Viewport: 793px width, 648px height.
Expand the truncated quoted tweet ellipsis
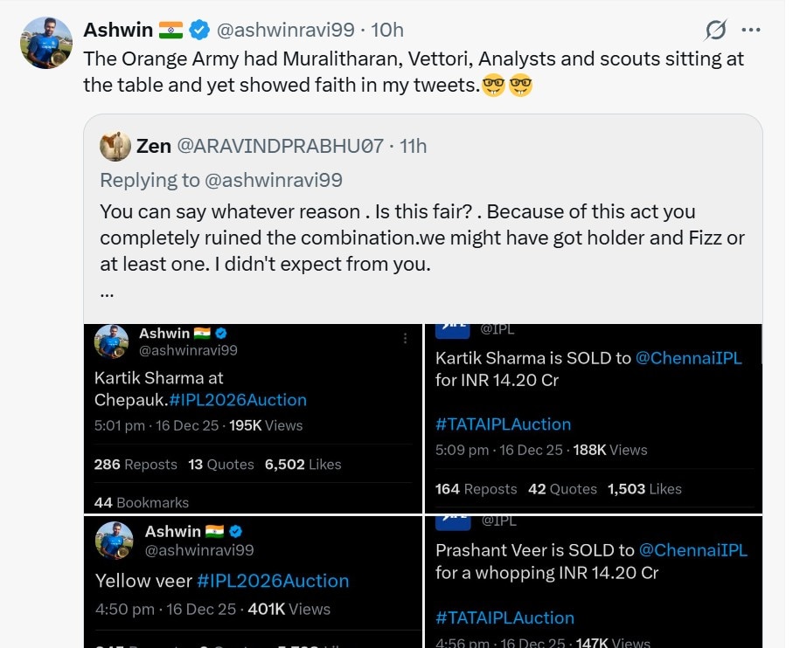pos(107,293)
